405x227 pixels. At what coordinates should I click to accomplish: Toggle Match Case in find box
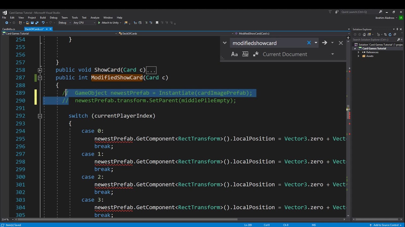[234, 54]
